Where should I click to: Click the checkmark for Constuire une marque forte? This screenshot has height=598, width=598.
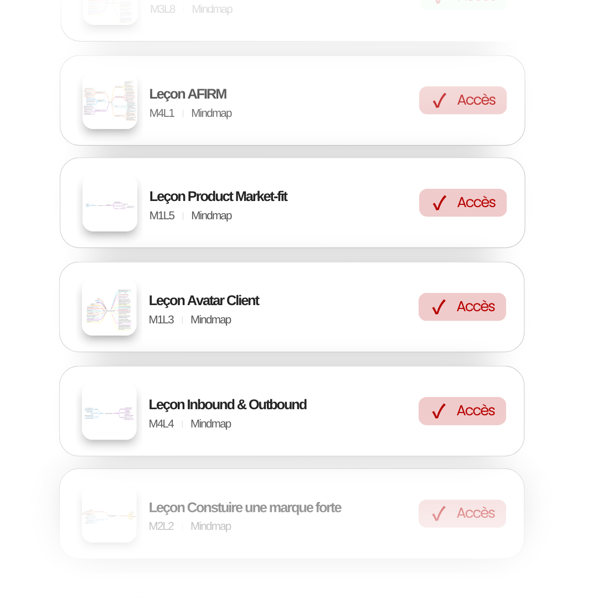pyautogui.click(x=439, y=514)
